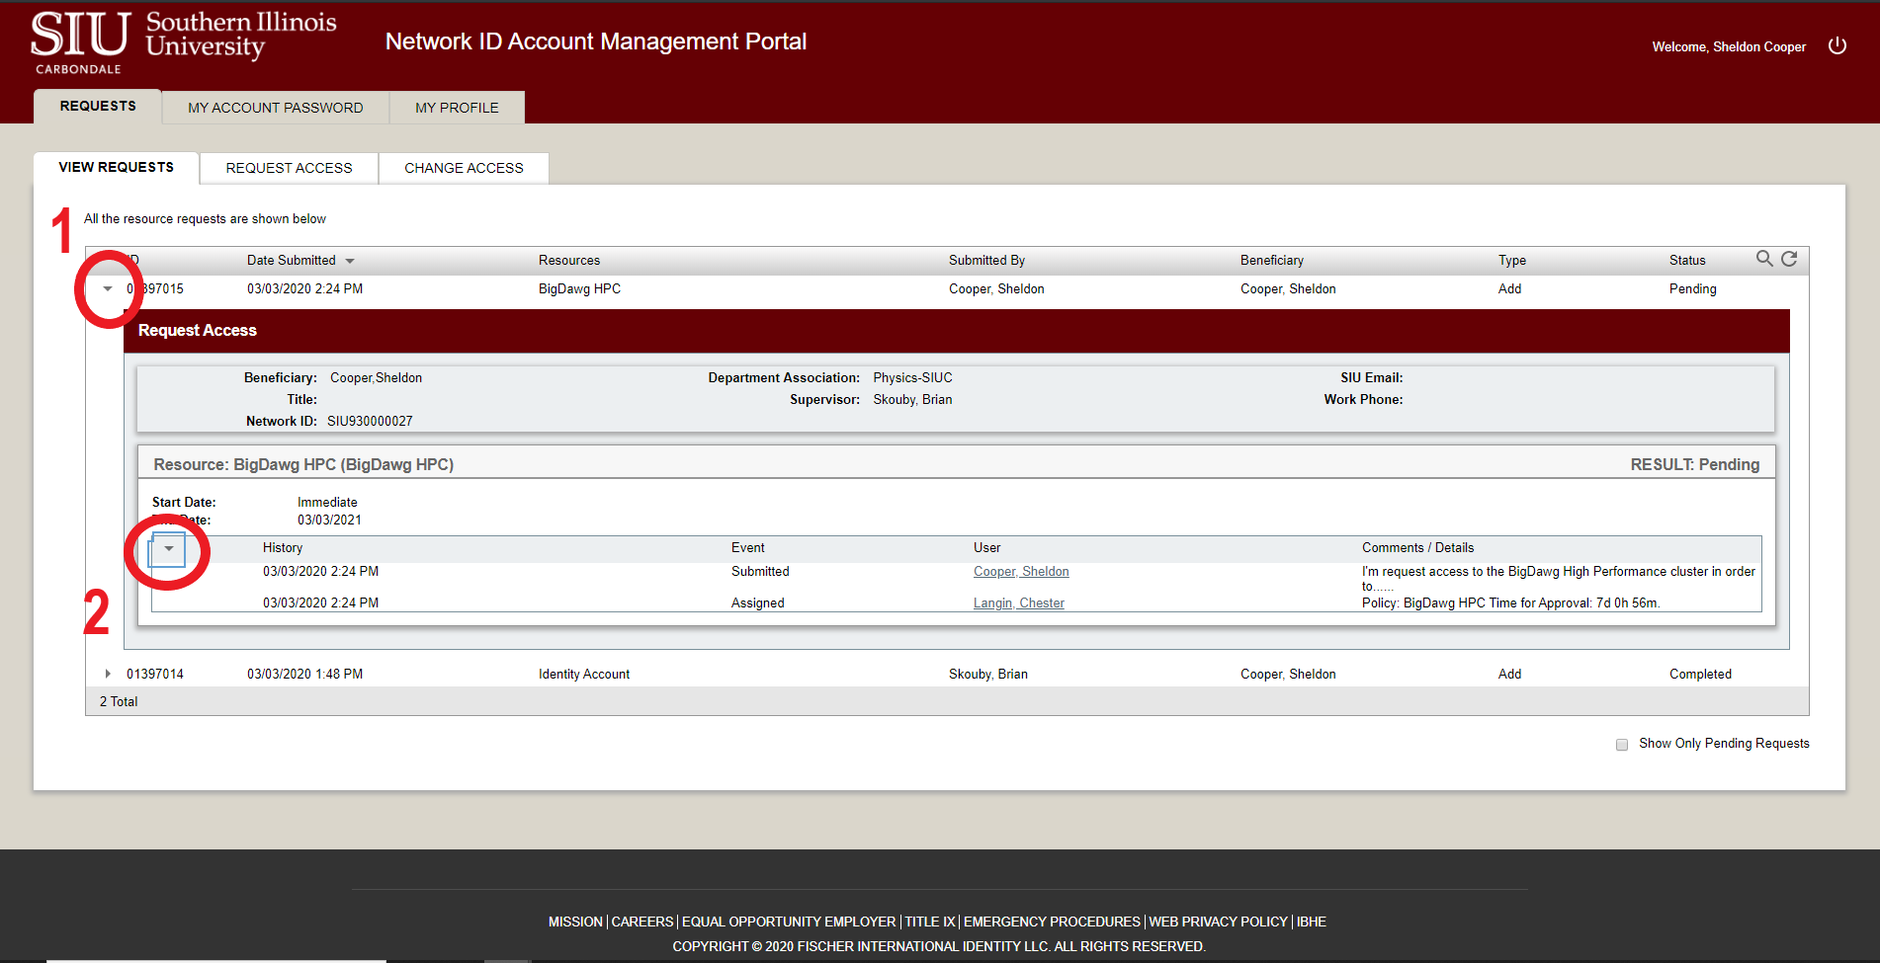This screenshot has width=1880, height=963.
Task: Click the Beneficiary column header
Action: point(1272,261)
